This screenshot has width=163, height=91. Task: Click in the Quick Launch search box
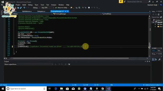[138, 2]
